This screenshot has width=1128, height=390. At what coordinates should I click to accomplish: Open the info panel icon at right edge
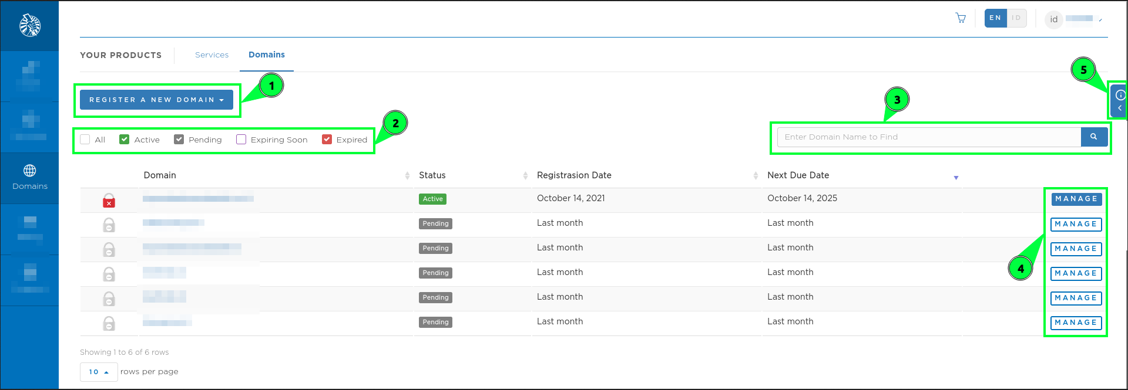(1120, 95)
